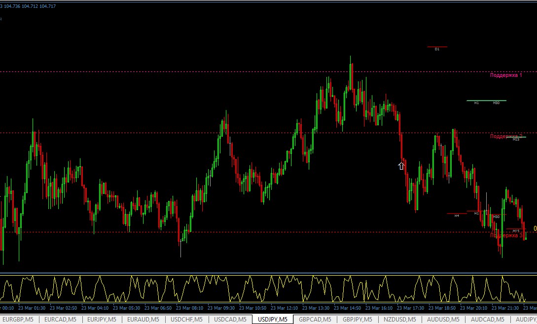This screenshot has width=537, height=324.
Task: Click the 23 Mar 14:50 time label
Action: tap(347, 308)
